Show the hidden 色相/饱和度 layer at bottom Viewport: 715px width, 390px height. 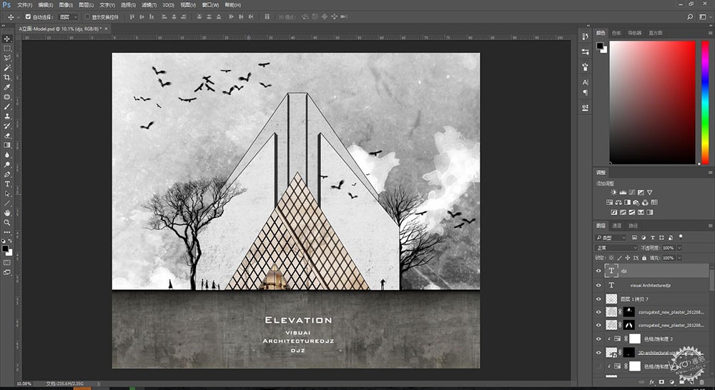tap(598, 366)
